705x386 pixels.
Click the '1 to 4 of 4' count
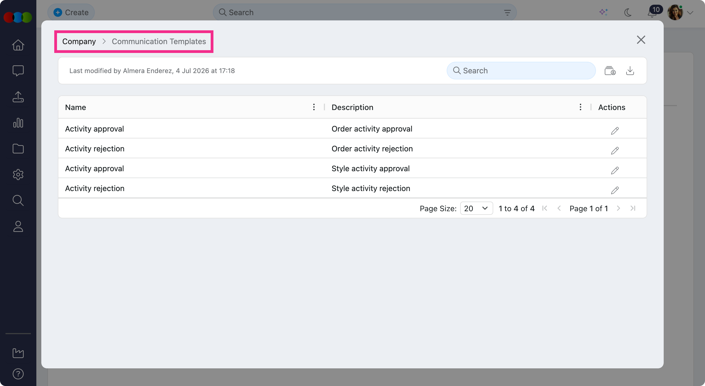[517, 208]
